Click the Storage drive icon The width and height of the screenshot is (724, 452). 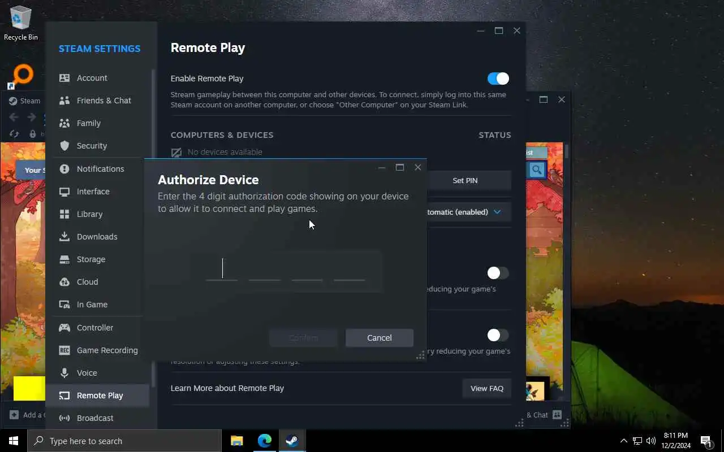click(64, 259)
